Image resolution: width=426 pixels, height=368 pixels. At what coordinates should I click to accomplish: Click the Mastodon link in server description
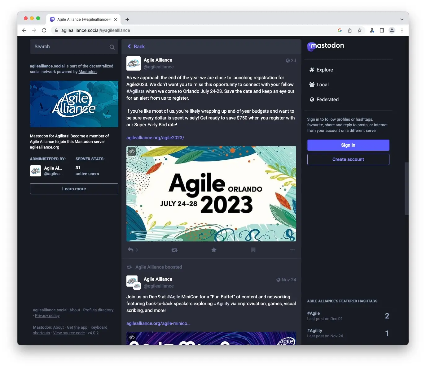(x=87, y=72)
